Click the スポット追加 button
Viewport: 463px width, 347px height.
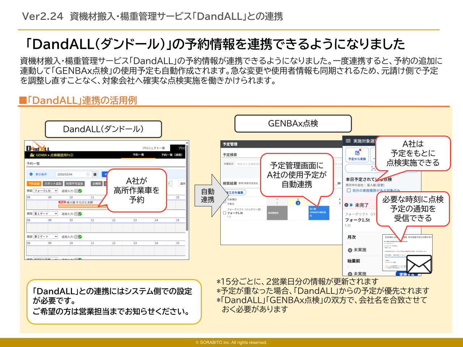pos(53,184)
